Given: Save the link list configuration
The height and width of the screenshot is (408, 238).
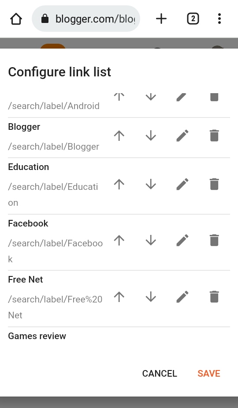Looking at the screenshot, I should coord(209,374).
